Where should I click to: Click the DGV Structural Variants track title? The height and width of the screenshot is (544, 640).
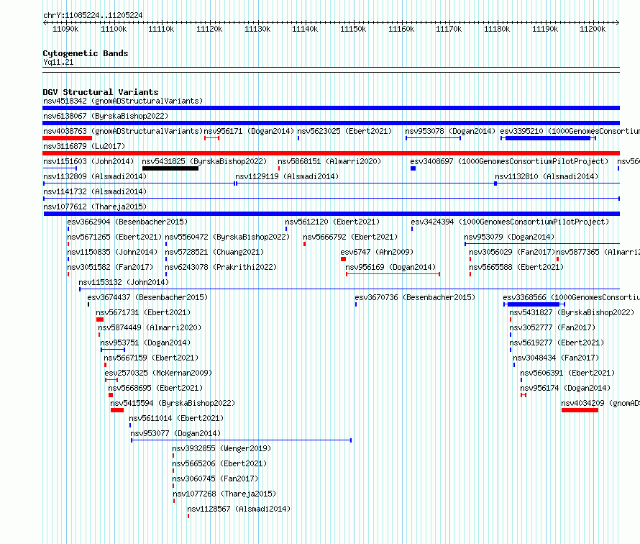pyautogui.click(x=101, y=92)
